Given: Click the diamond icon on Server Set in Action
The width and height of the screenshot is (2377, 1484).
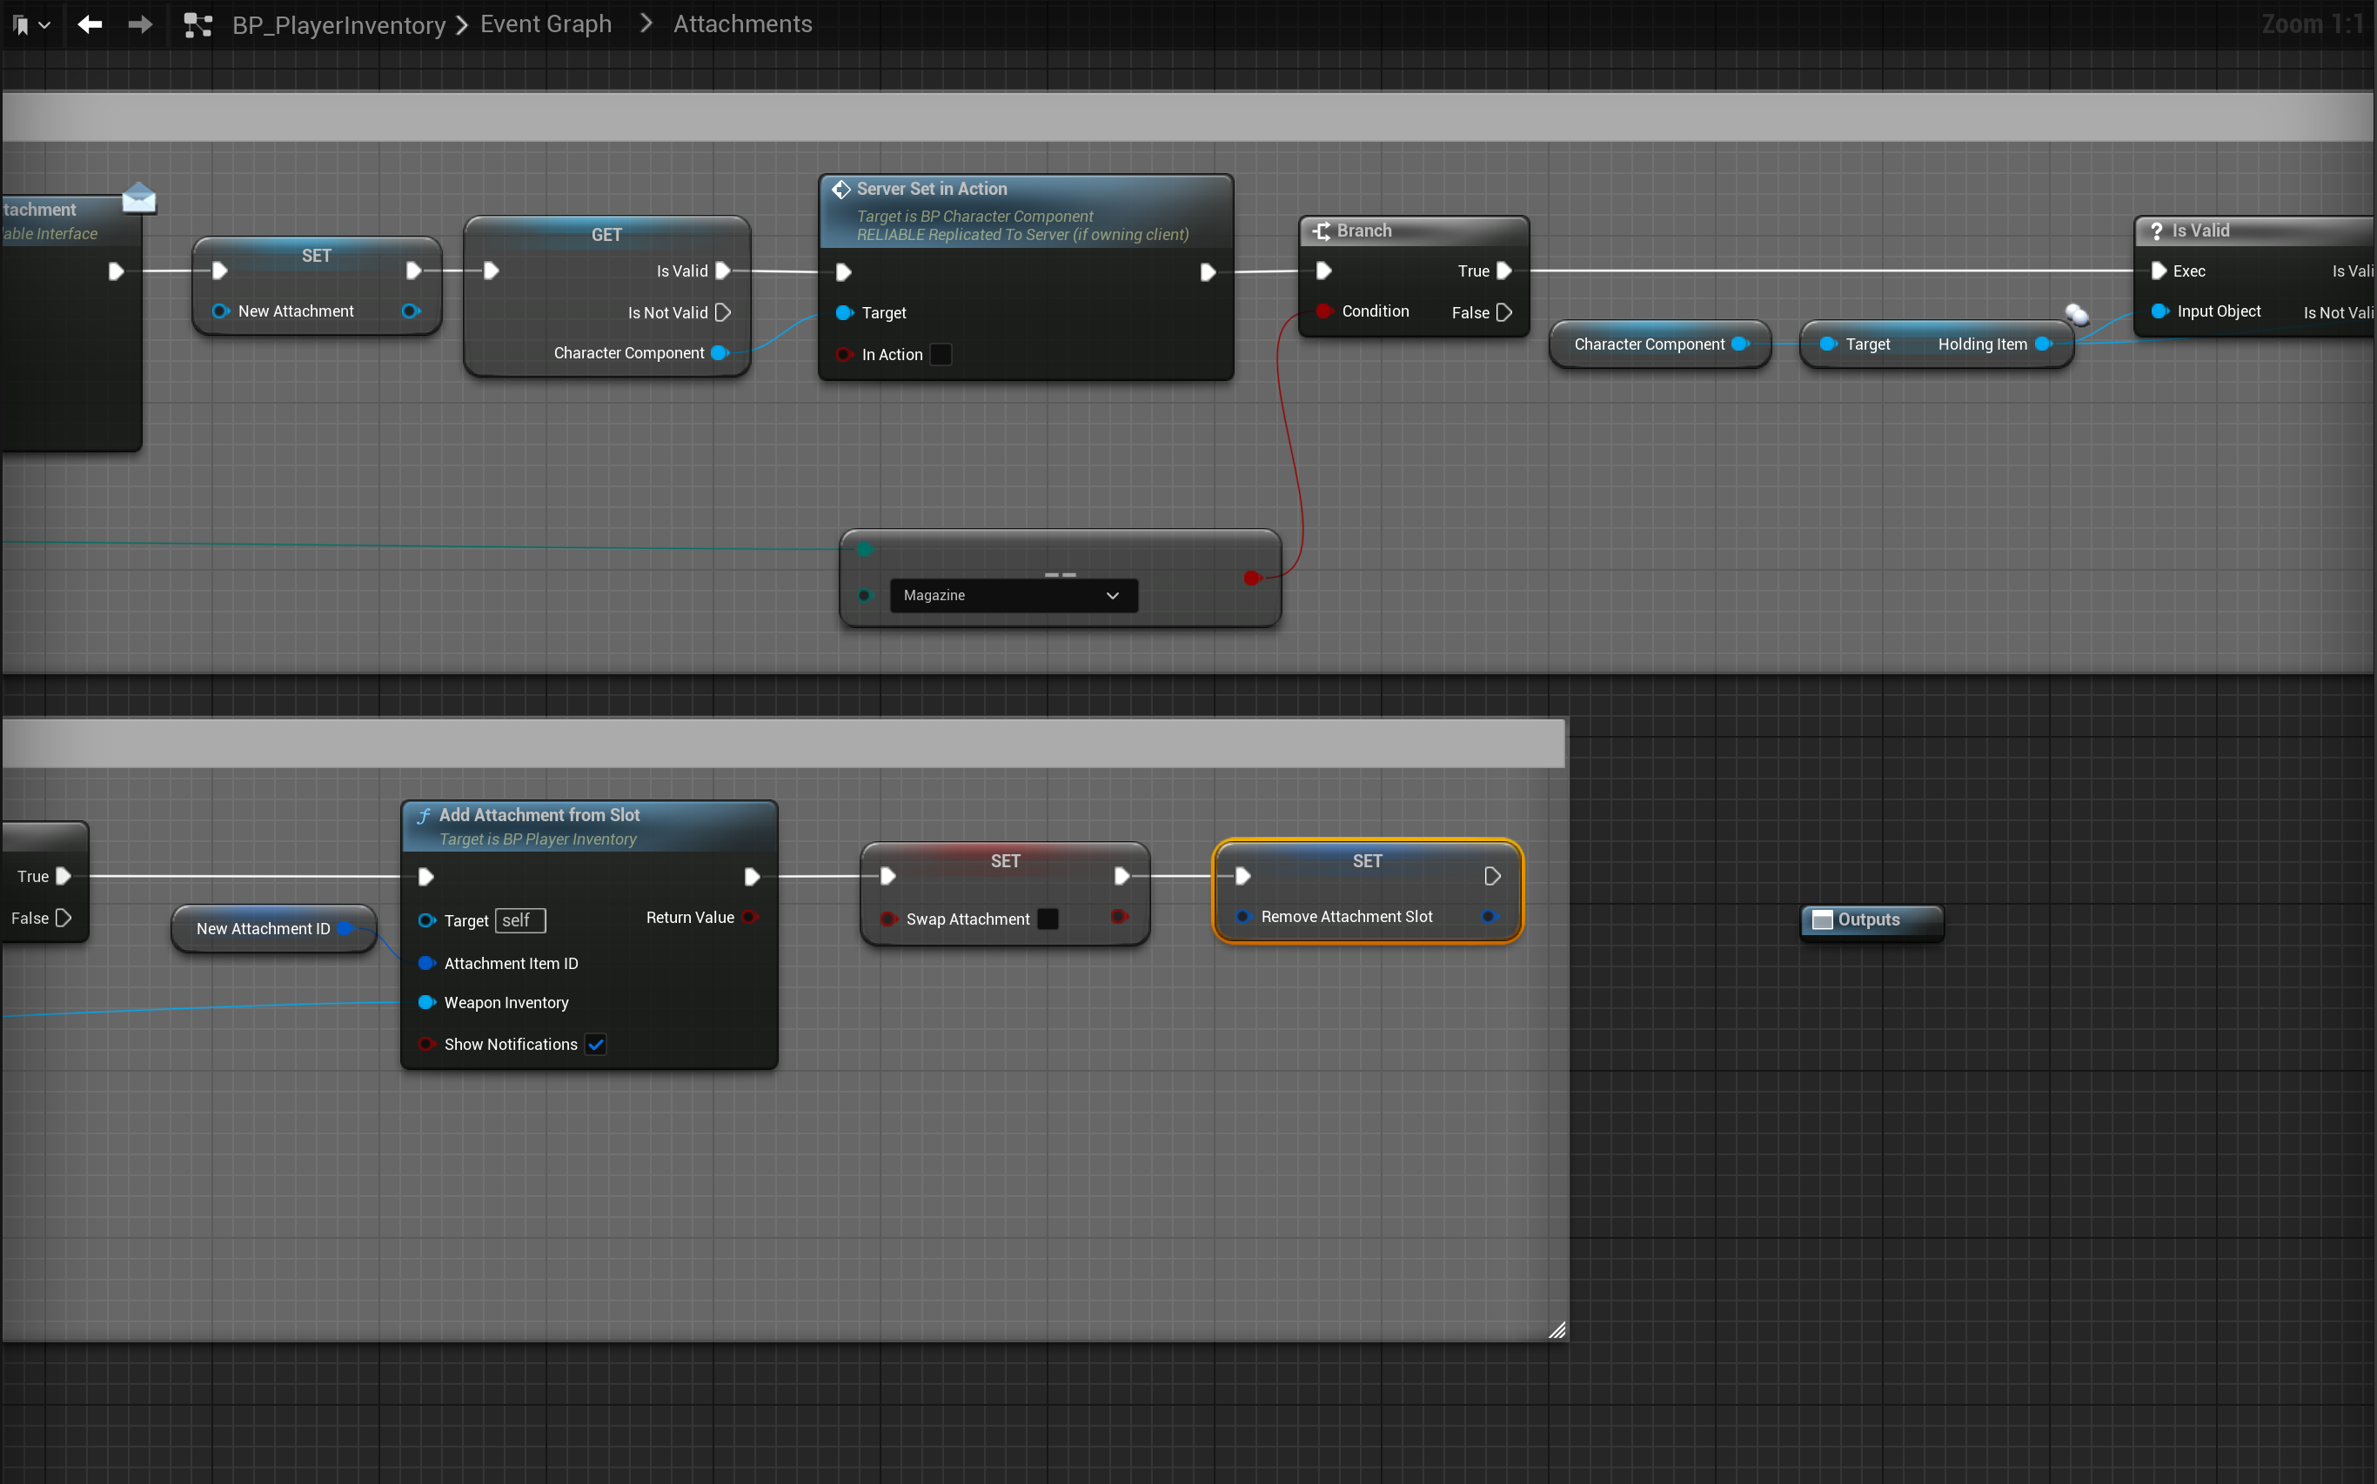Looking at the screenshot, I should tap(841, 189).
